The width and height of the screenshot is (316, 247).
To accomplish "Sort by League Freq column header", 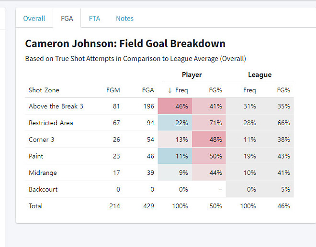I will tap(249, 90).
